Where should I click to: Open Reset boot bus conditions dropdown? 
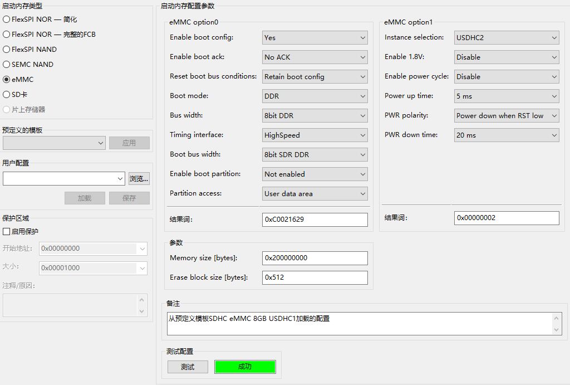click(x=315, y=76)
